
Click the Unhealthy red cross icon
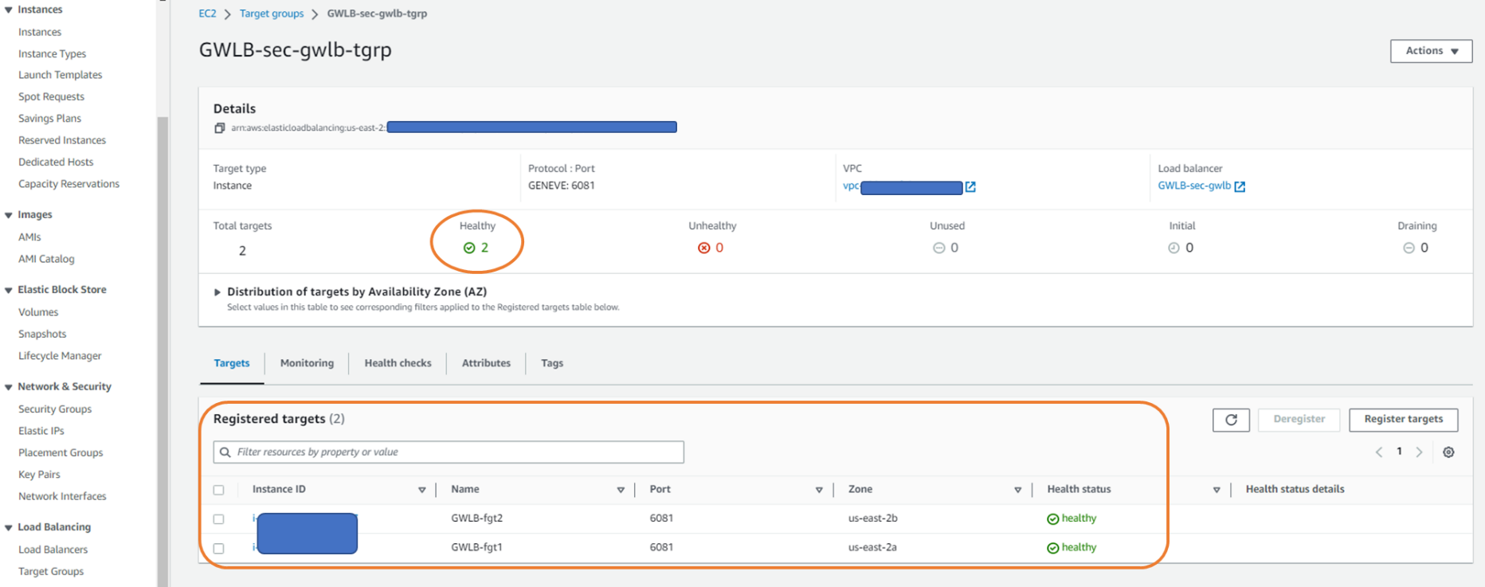coord(703,248)
